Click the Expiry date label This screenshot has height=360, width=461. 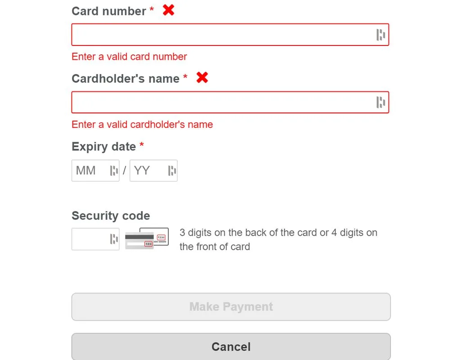(104, 147)
